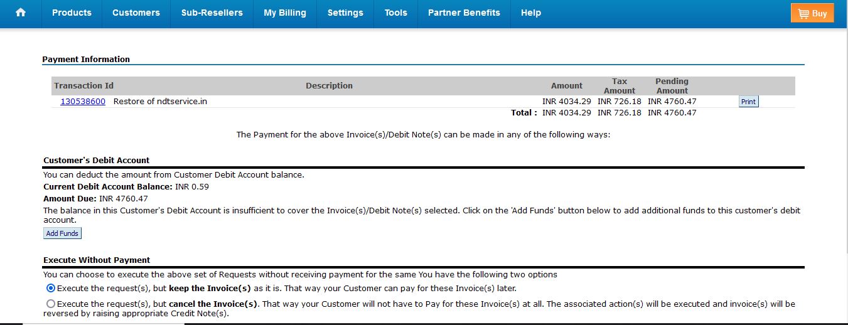Select keep the Invoice(s) radio option
The image size is (848, 325).
tap(51, 289)
